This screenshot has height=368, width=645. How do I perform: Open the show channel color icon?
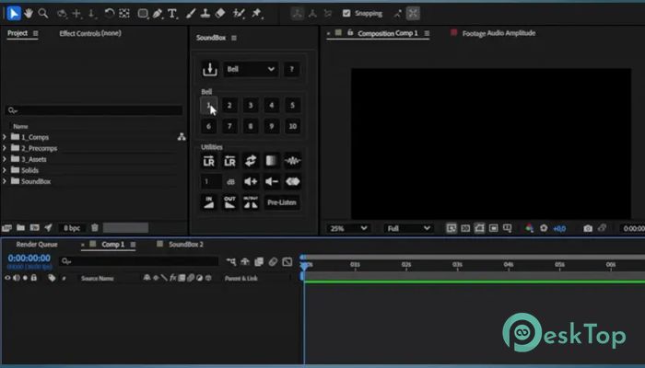coord(530,228)
